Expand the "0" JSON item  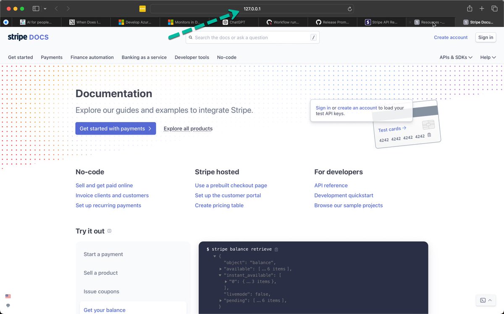pyautogui.click(x=227, y=281)
